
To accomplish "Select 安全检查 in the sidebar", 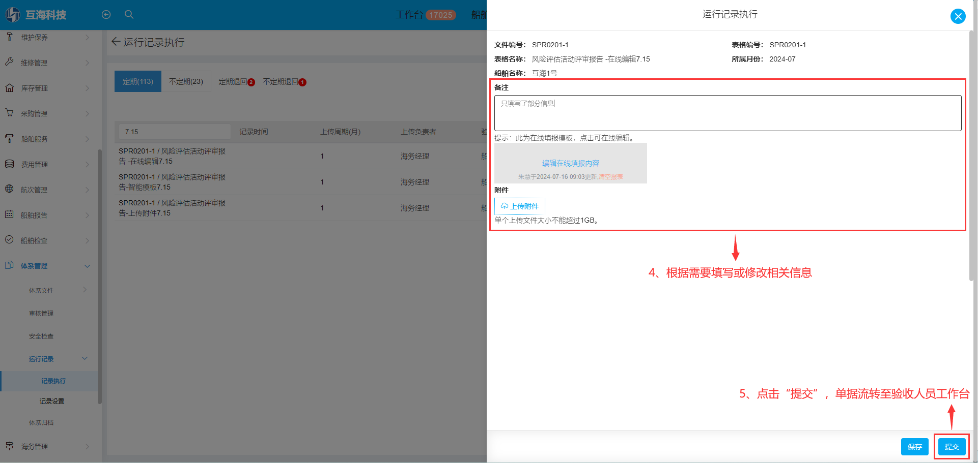I will 41,336.
